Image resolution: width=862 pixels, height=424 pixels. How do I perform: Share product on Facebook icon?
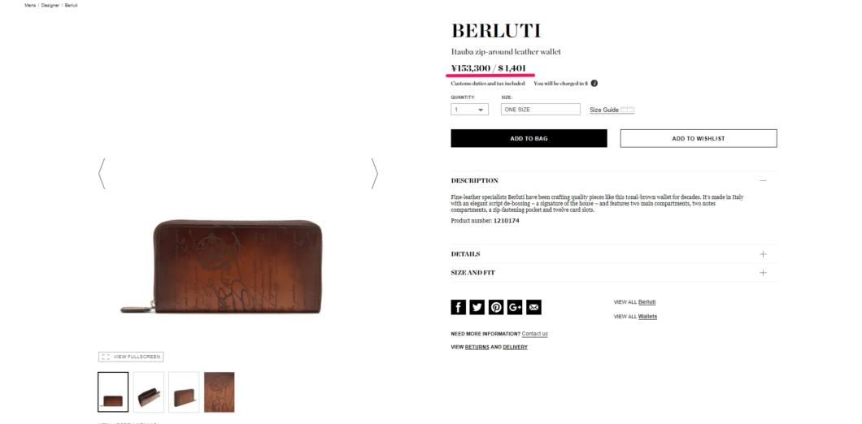(x=458, y=307)
